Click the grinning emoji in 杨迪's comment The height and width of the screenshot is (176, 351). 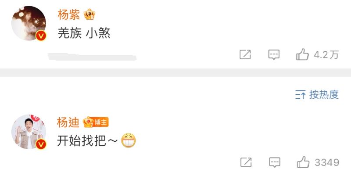[129, 140]
